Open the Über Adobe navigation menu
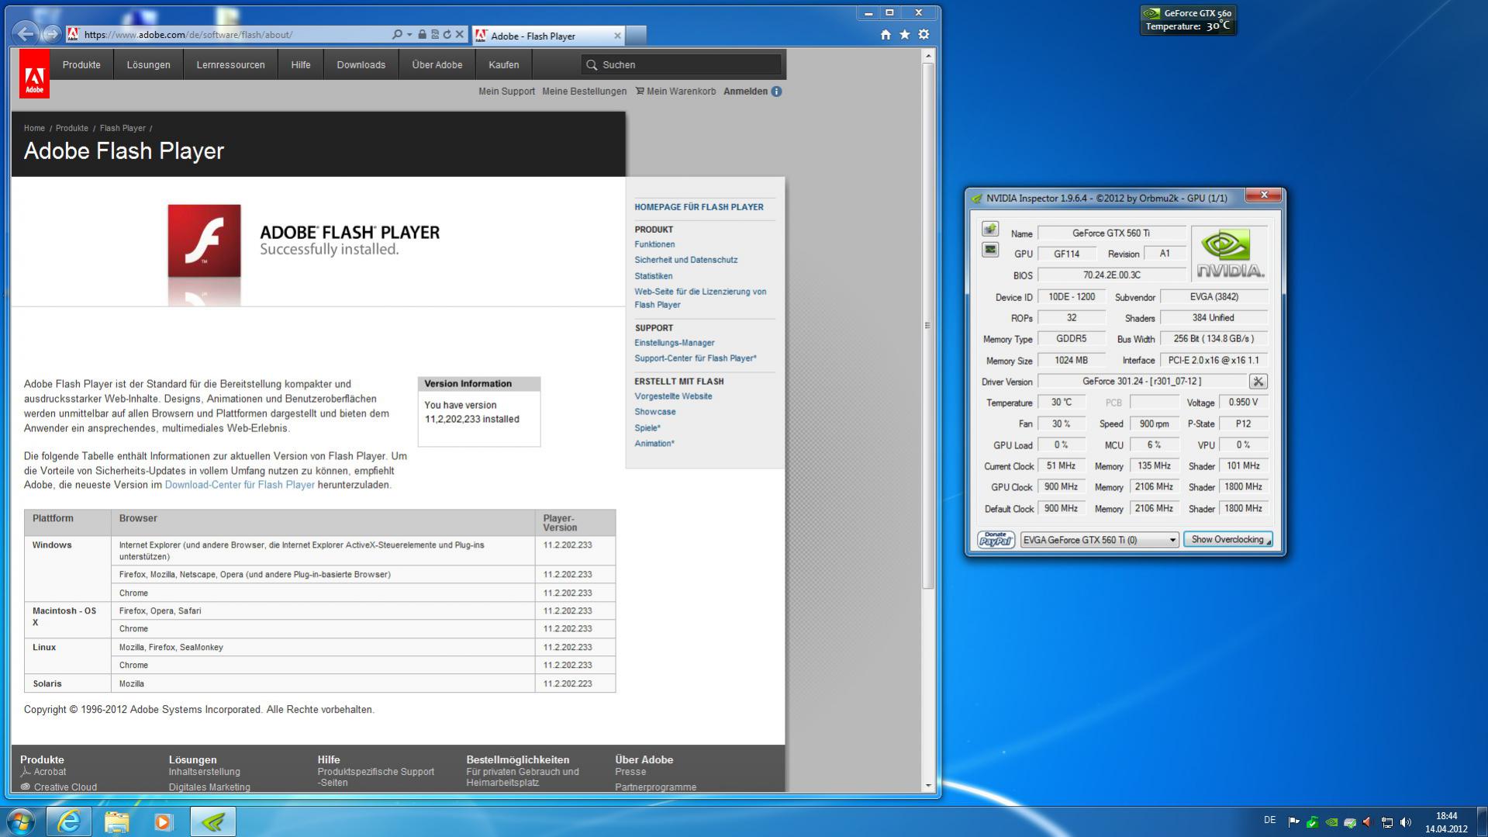The height and width of the screenshot is (837, 1488). [437, 65]
